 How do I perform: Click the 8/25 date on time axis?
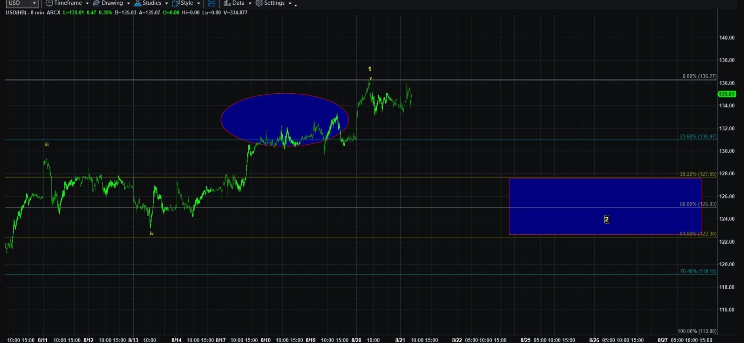click(x=526, y=340)
